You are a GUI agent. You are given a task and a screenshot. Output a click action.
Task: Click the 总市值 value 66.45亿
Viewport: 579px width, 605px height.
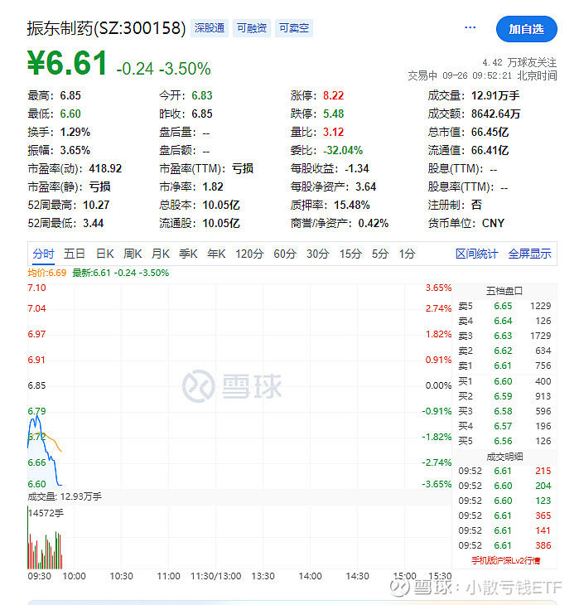point(490,132)
